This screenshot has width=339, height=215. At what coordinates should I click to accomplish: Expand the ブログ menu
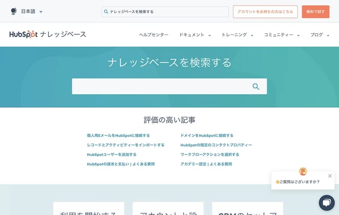pos(320,35)
